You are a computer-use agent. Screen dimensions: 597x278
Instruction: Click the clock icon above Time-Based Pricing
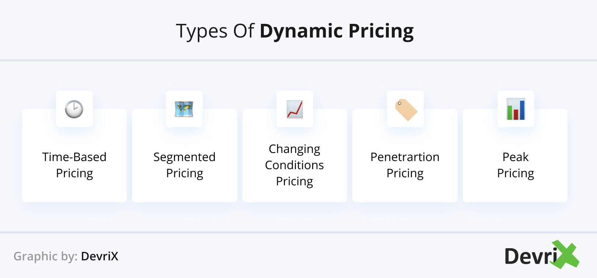(x=74, y=109)
